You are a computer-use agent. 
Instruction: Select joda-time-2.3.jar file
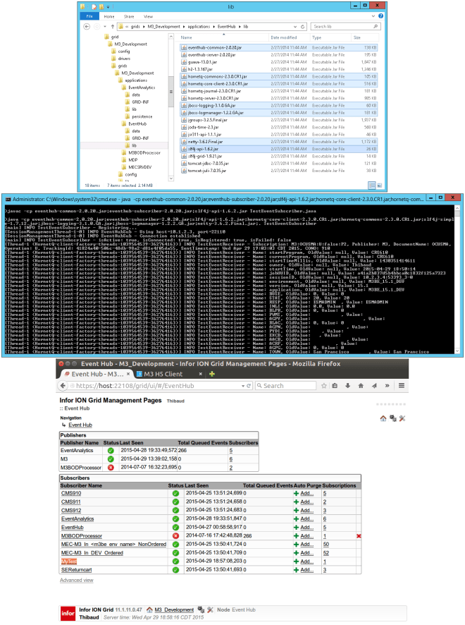pos(203,127)
